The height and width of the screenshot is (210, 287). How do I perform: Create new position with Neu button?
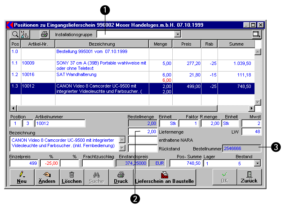click(22, 177)
